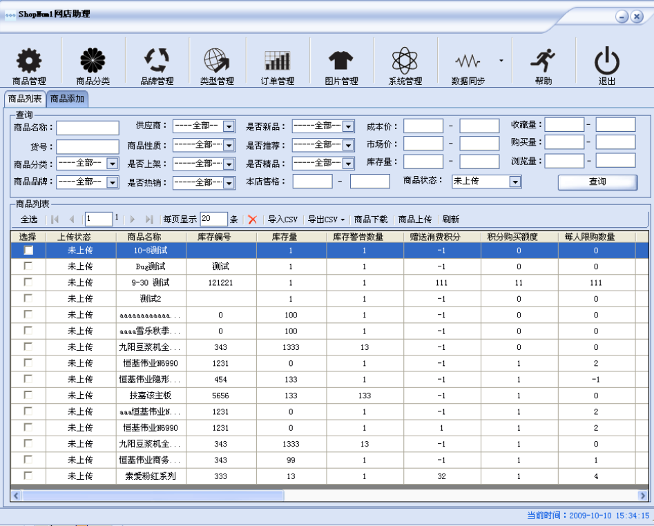
Task: Click 品牌管理 recycle arrows icon
Action: point(157,61)
